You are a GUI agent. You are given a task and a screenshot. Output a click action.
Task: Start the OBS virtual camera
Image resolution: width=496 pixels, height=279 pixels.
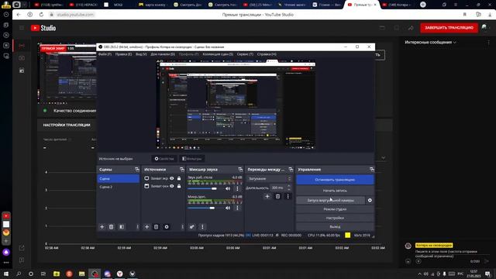click(331, 200)
